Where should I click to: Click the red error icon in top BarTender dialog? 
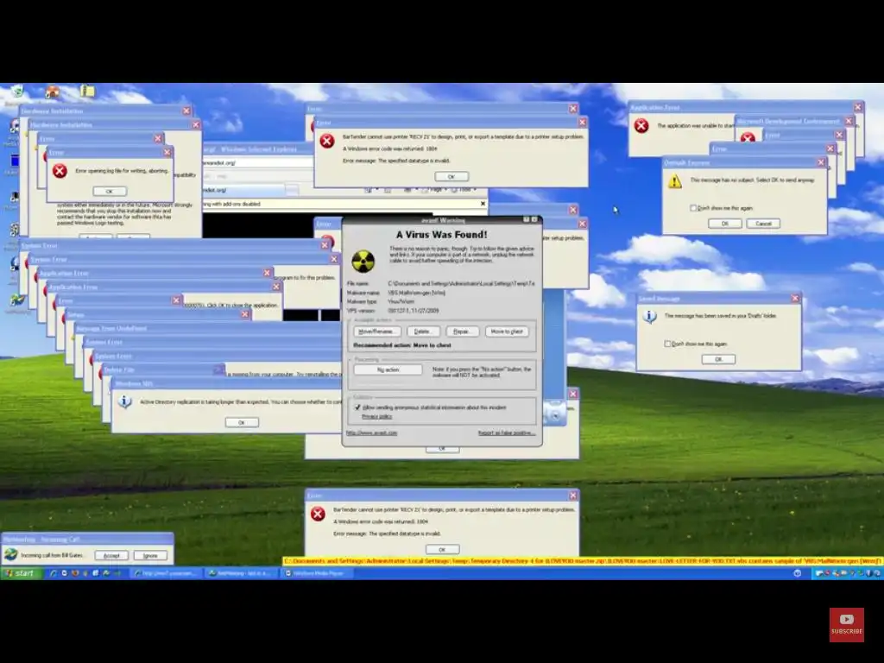tap(327, 141)
